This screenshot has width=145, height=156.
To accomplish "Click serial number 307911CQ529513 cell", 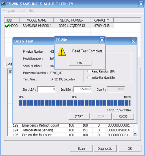I will (x=72, y=26).
